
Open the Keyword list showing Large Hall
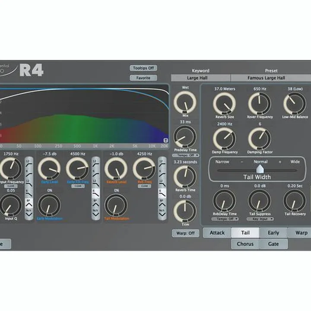click(200, 78)
